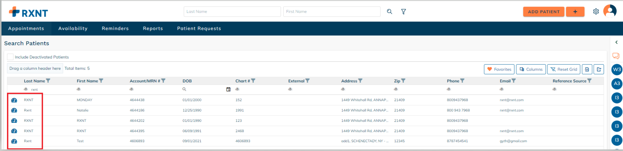Click the email gyth@gmail.com
The height and width of the screenshot is (151, 623).
pos(513,141)
